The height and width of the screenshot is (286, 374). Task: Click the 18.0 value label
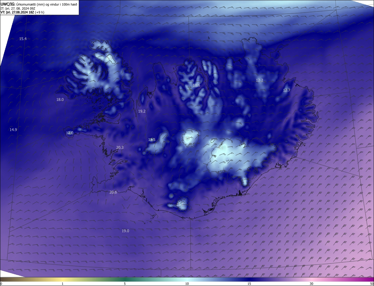coord(60,99)
